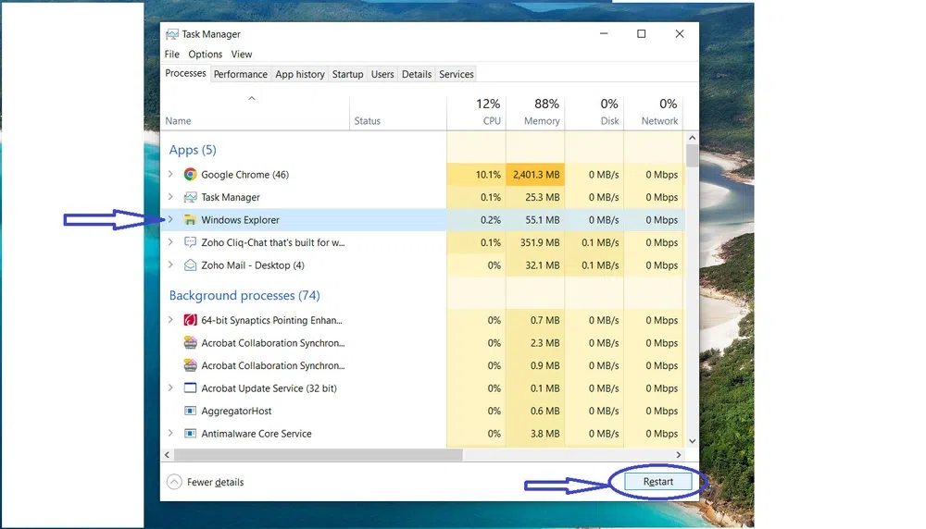Image resolution: width=926 pixels, height=529 pixels.
Task: Sort by the Status column header
Action: 398,112
